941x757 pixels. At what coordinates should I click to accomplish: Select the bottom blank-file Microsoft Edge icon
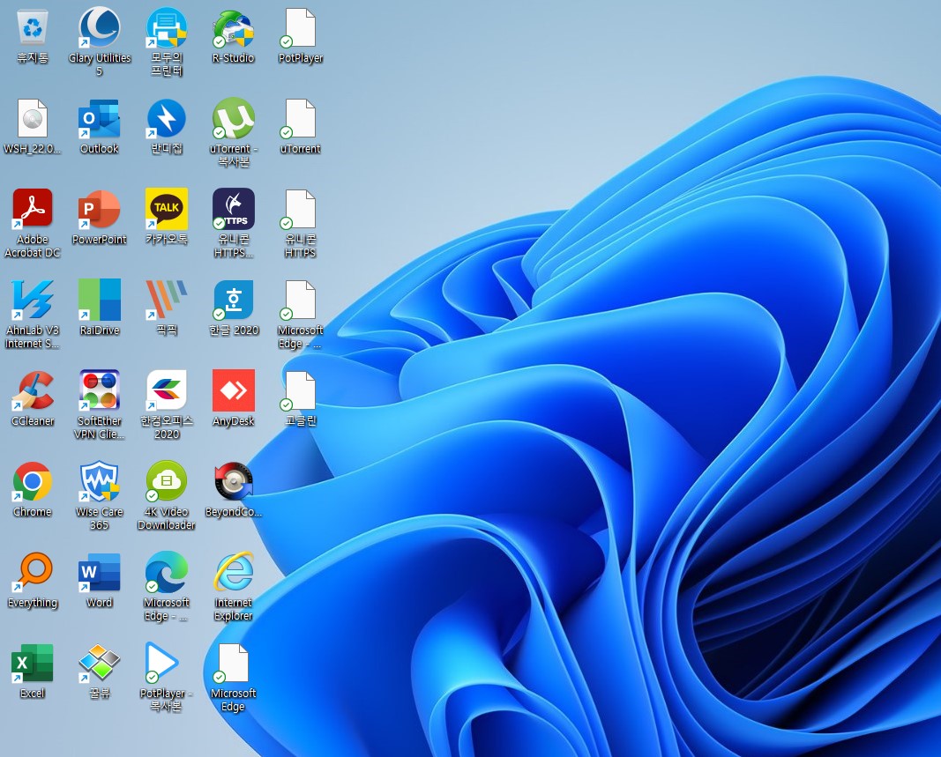click(x=234, y=663)
